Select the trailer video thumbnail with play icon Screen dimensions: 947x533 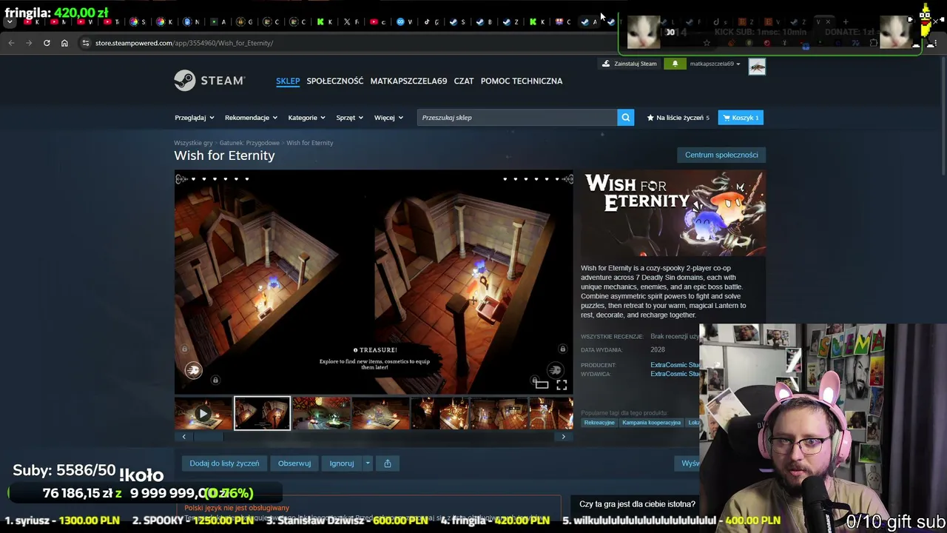pyautogui.click(x=203, y=414)
